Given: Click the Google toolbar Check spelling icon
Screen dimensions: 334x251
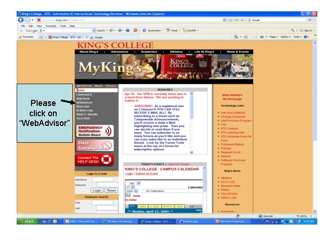Looking at the screenshot, I should [168, 31].
